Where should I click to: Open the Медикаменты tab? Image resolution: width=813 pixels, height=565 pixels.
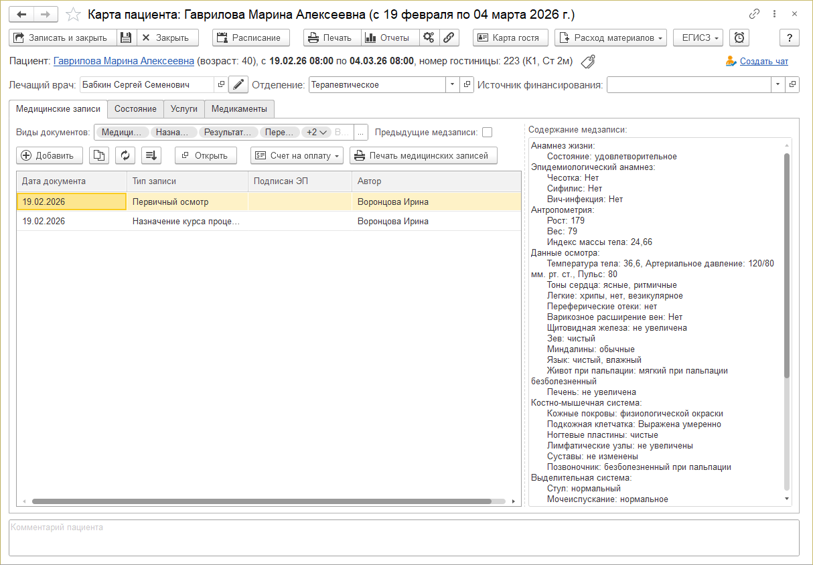click(239, 108)
